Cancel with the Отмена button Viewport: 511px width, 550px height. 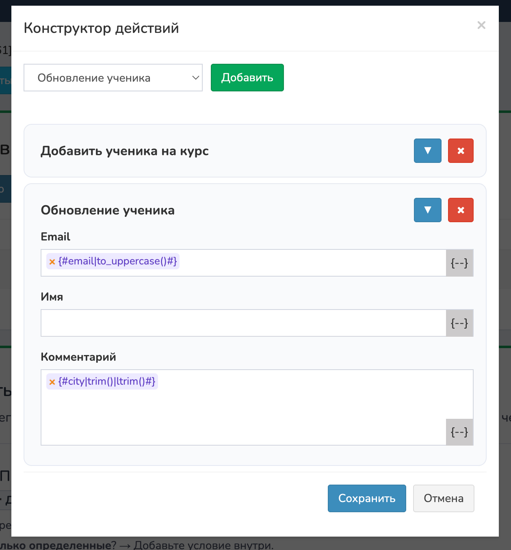(443, 498)
